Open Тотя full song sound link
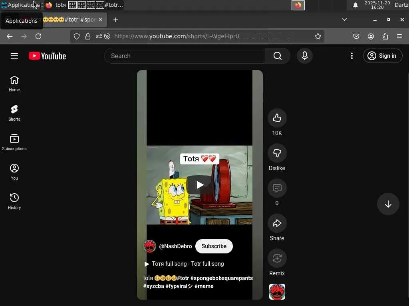This screenshot has width=409, height=306. point(185,264)
